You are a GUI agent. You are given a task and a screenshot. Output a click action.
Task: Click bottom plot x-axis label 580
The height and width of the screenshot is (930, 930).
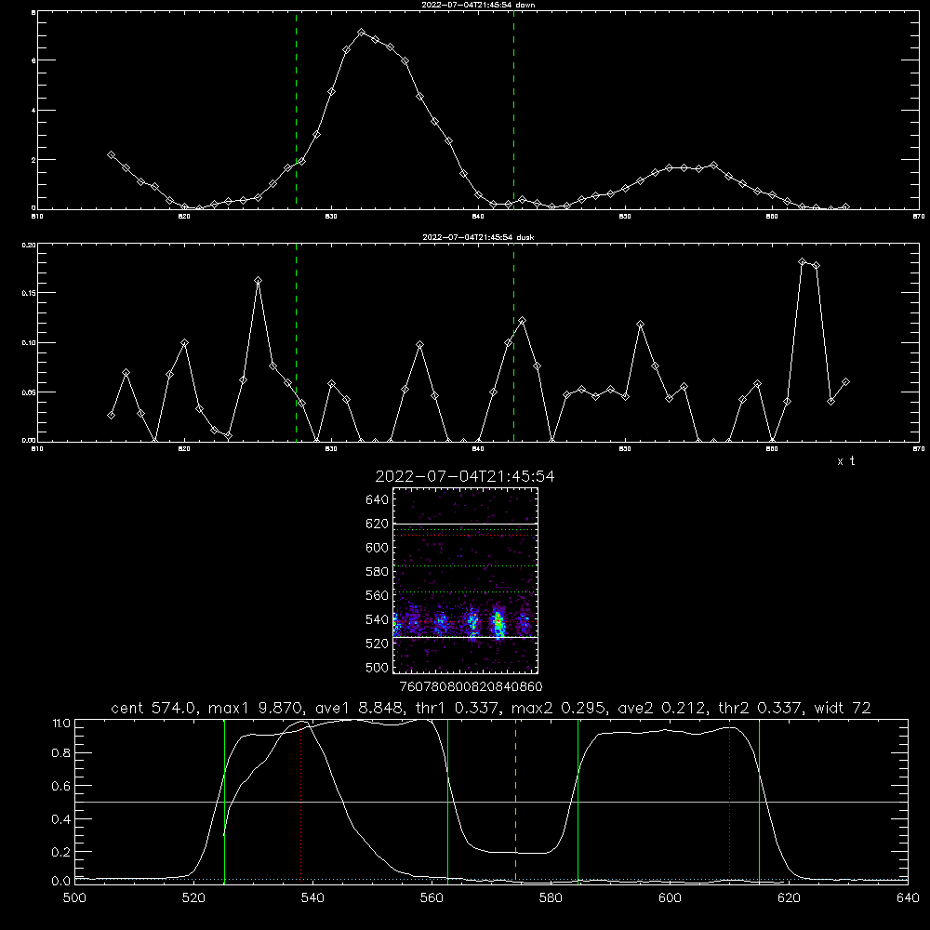coord(551,898)
